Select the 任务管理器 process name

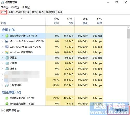pyautogui.click(x=16, y=85)
